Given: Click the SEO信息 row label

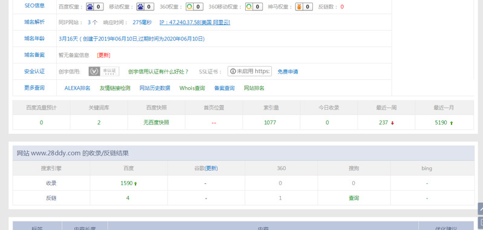Looking at the screenshot, I should [34, 5].
